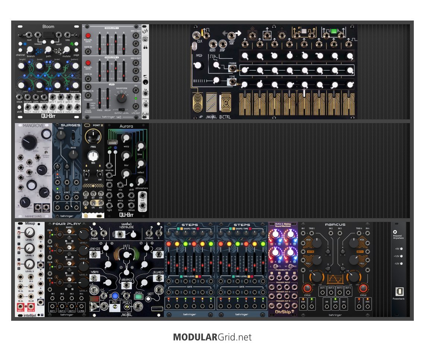The image size is (425, 345).
Task: Flip the OUTPUT LEVEL switch on Behringer 140
Action: point(122,110)
